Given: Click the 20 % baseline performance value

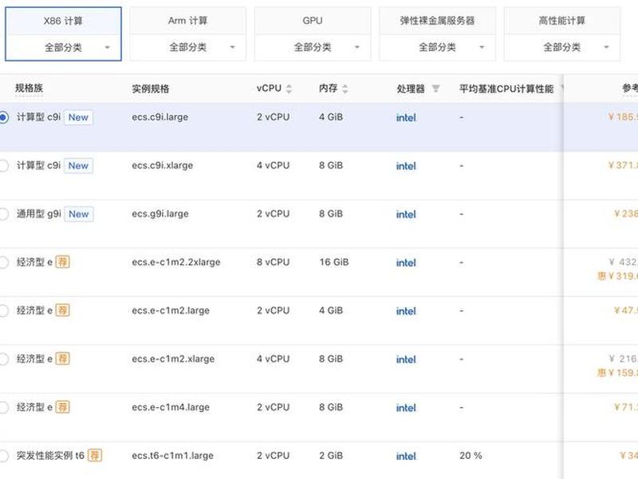Looking at the screenshot, I should pyautogui.click(x=471, y=456).
